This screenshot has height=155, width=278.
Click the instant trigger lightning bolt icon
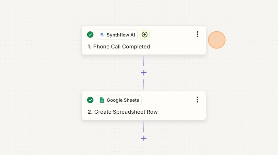pos(144,35)
